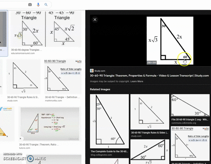Screen dimensions: 211x164
Task: Select the 30-60-90 Triangle Rules thumbnail in results
Action: [x=24, y=76]
